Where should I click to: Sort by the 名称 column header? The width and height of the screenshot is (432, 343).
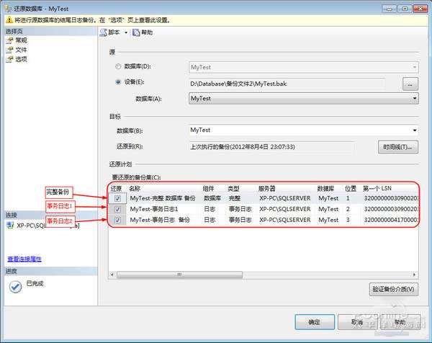(x=135, y=189)
